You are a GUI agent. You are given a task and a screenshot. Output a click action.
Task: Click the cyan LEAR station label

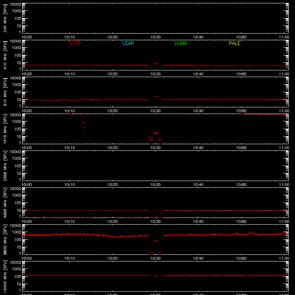click(128, 43)
